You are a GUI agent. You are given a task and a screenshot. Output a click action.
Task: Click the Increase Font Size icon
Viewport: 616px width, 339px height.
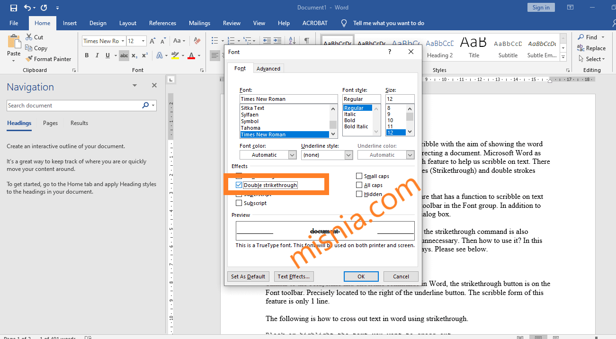pos(152,40)
